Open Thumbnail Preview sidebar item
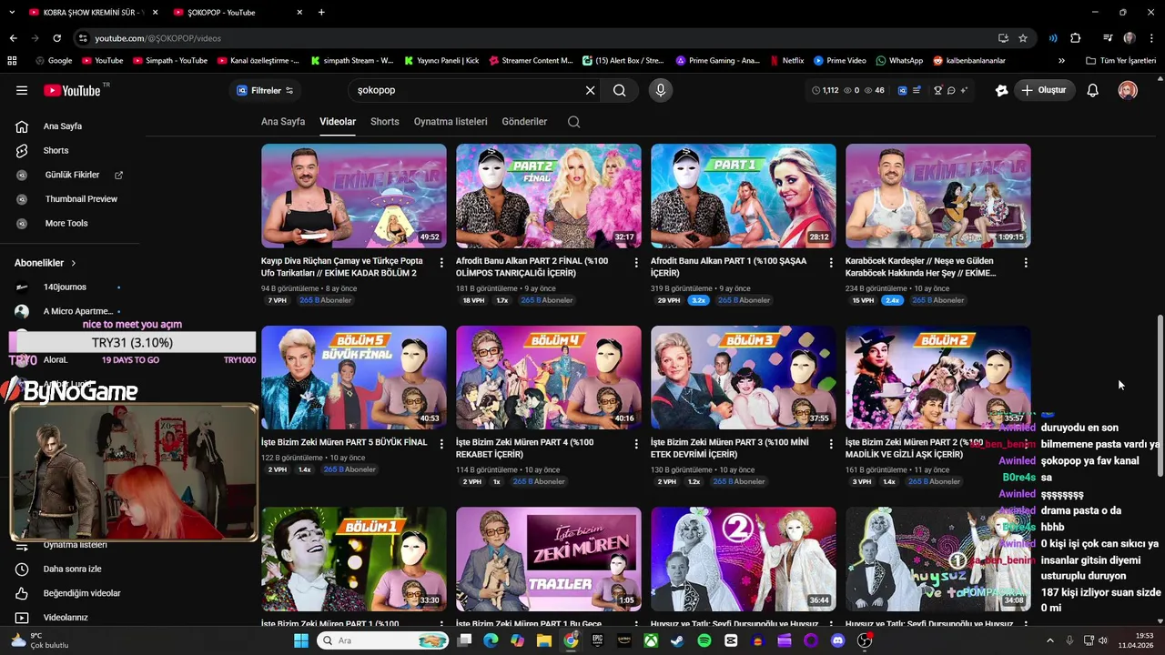Viewport: 1165px width, 655px height. (81, 199)
